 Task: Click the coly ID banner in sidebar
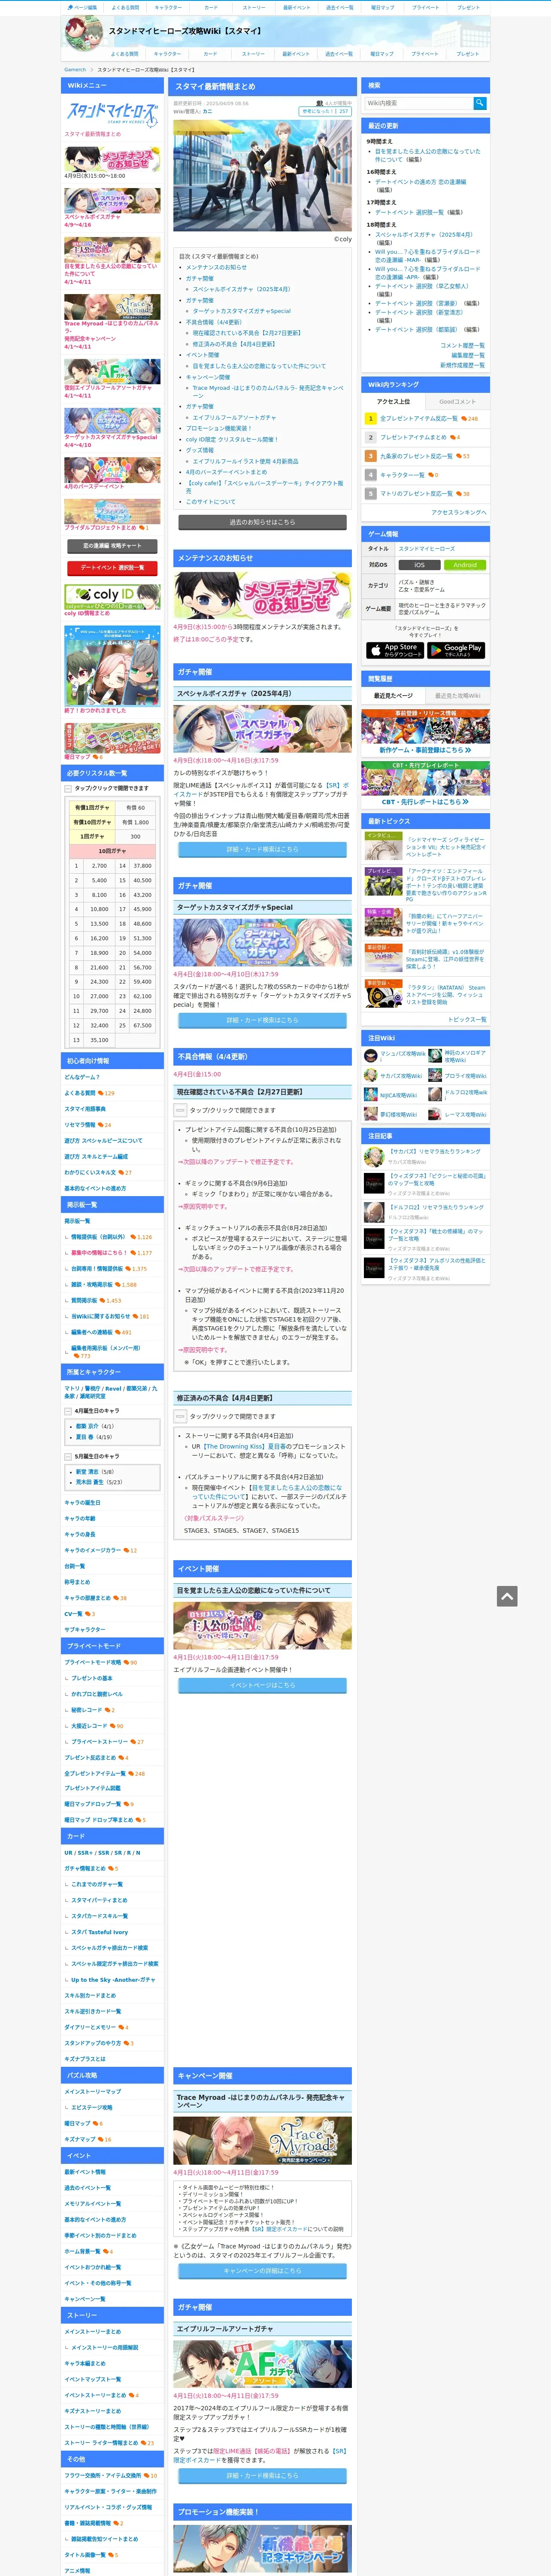[x=112, y=597]
